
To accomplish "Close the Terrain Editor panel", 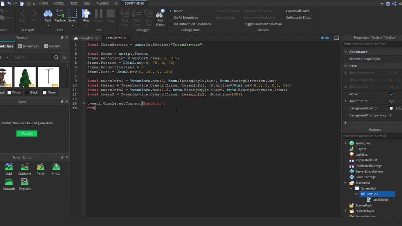I will click(x=67, y=157).
